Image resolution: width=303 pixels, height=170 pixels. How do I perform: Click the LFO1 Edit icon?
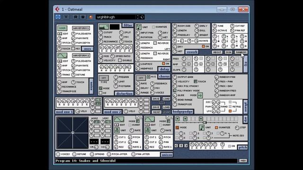pyautogui.click(x=116, y=125)
